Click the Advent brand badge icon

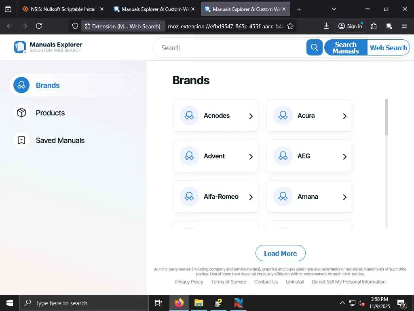[x=189, y=156]
